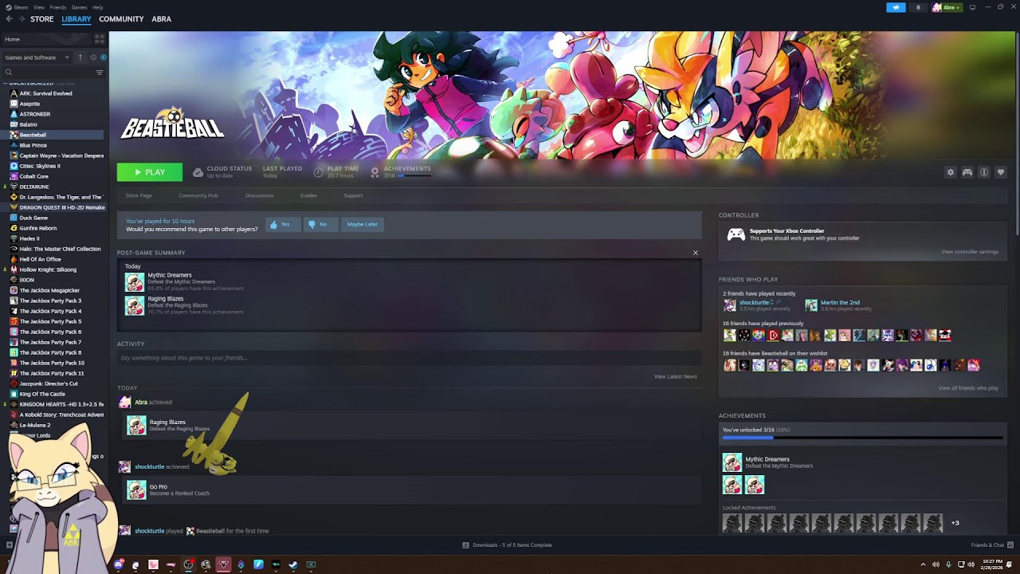This screenshot has height=574, width=1020.
Task: Open Beastieball settings gear icon
Action: click(x=950, y=172)
